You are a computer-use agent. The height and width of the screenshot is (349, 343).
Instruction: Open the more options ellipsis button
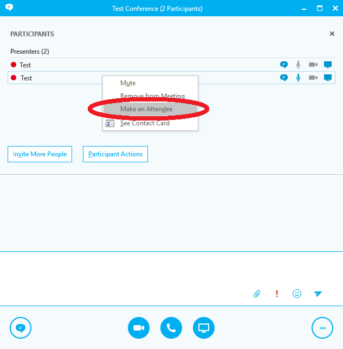(322, 328)
